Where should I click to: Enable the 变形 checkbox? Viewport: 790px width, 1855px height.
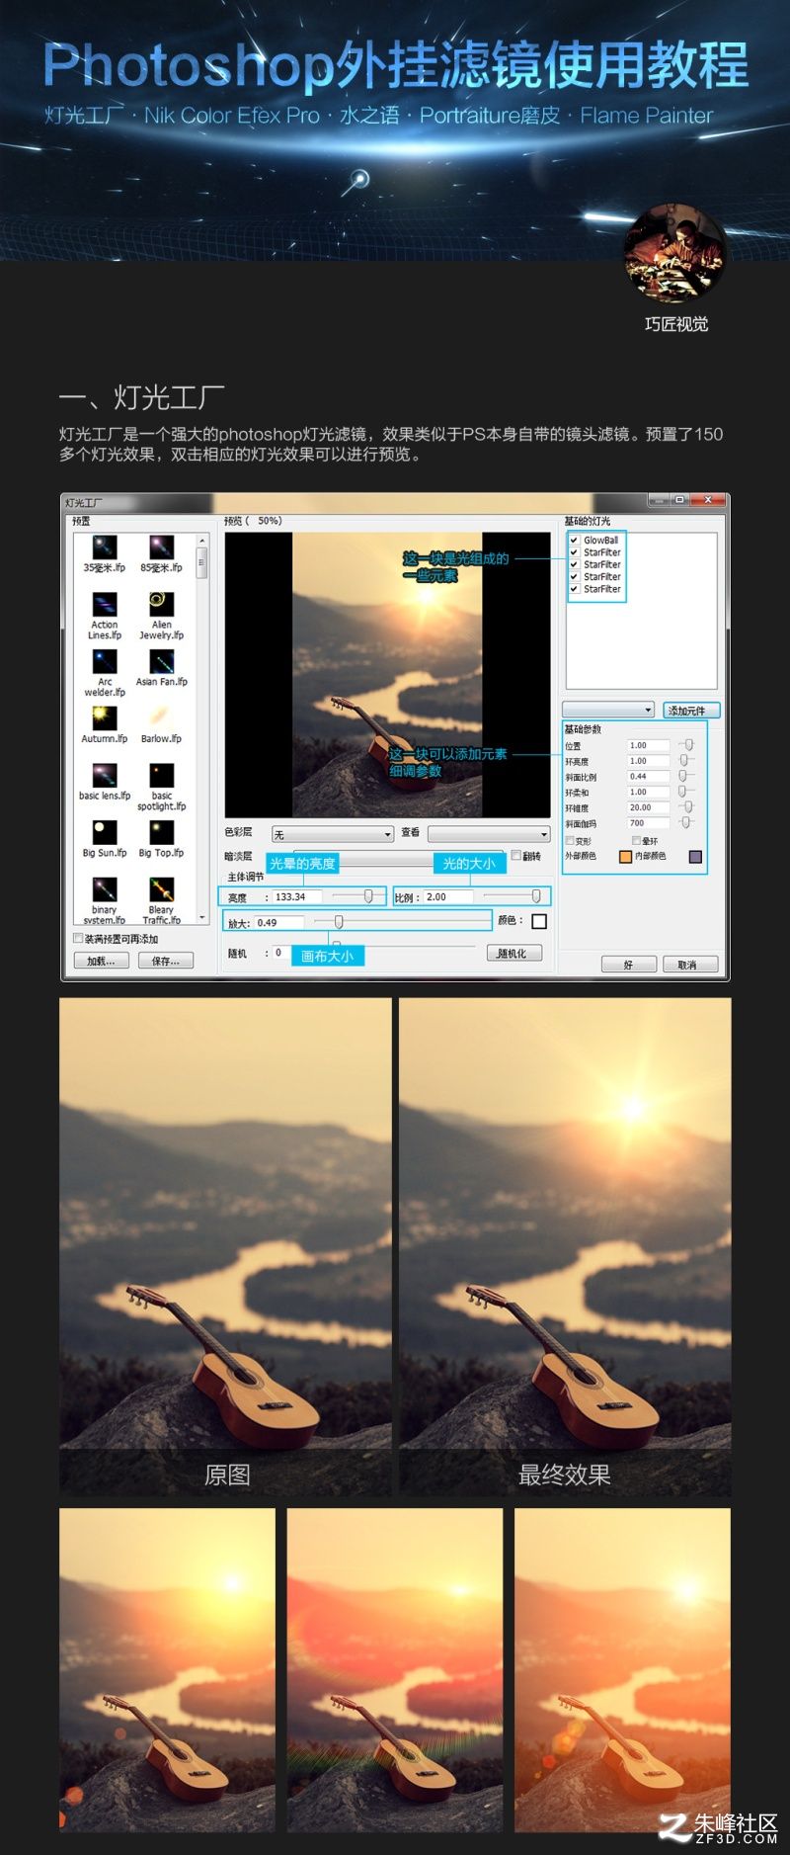coord(570,841)
